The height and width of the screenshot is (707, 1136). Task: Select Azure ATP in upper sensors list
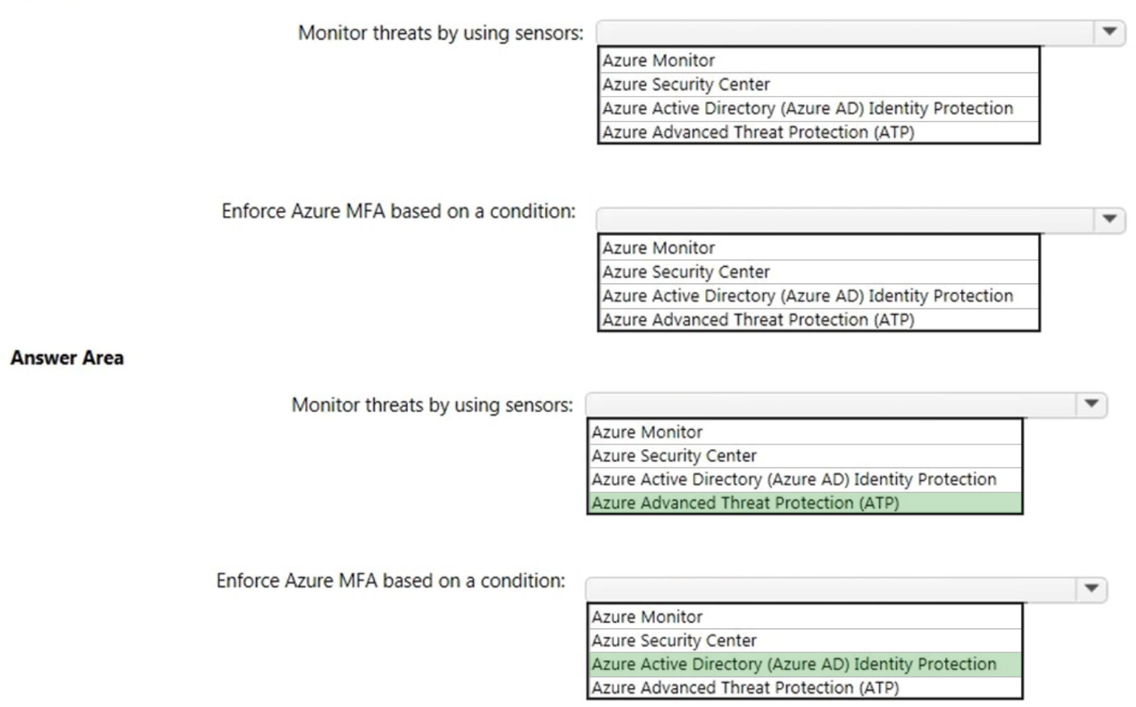point(758,133)
